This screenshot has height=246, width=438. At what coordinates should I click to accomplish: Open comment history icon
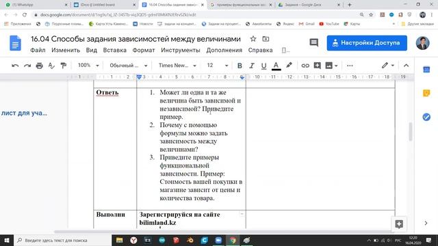point(313,42)
